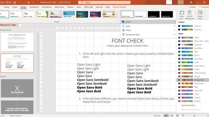The height and width of the screenshot is (117, 209).
Task: Select the green arrow theme thumbnail
Action: (42, 14)
